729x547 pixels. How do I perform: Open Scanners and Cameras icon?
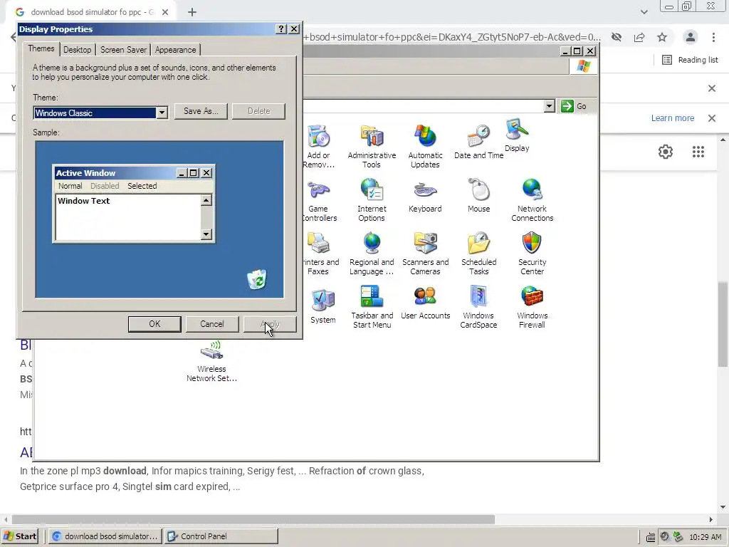[425, 254]
